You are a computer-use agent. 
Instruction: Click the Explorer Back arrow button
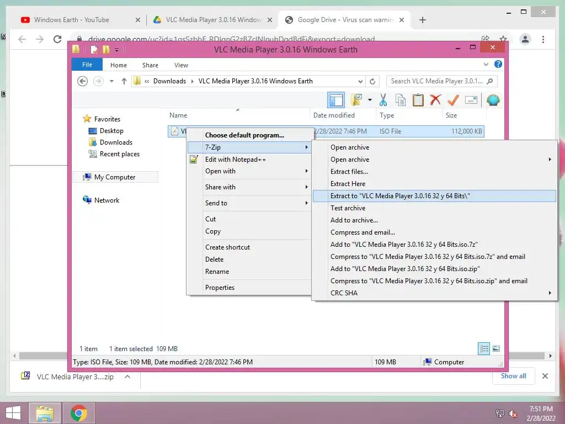(83, 81)
